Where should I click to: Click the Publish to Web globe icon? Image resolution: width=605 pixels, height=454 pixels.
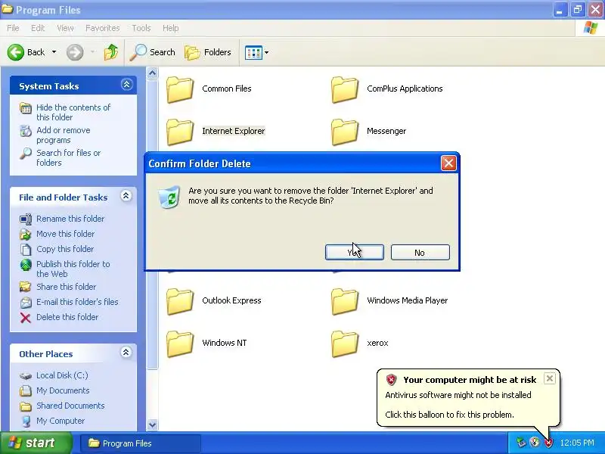26,264
